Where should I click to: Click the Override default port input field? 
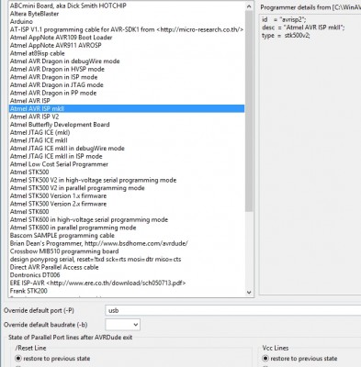click(x=233, y=310)
